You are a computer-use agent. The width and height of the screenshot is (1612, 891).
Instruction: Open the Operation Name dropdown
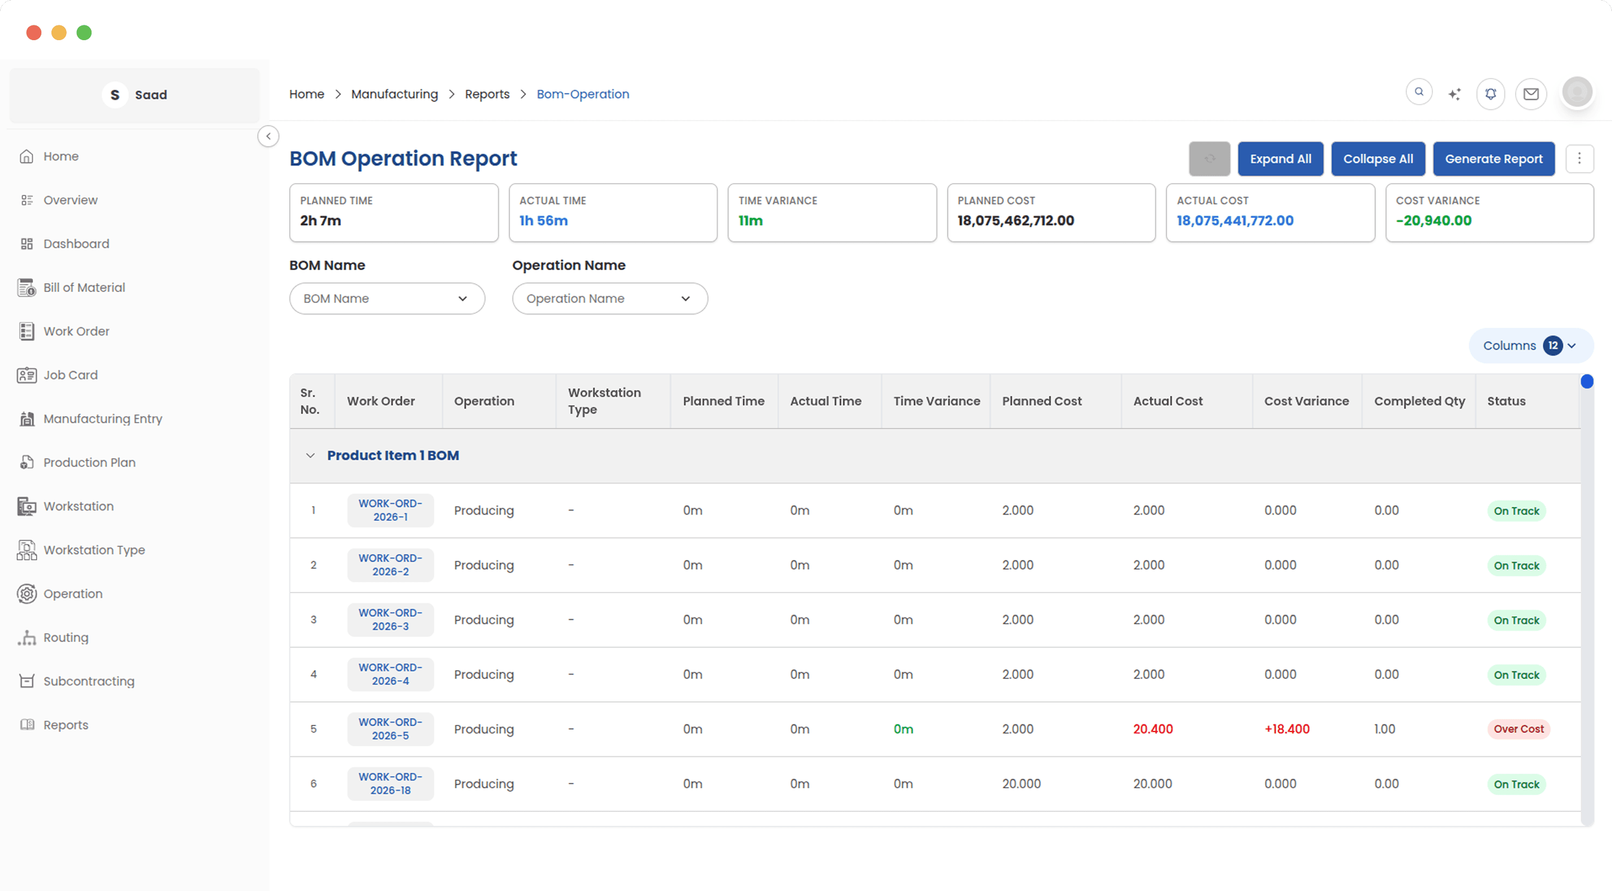pyautogui.click(x=609, y=298)
